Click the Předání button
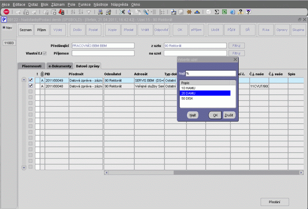This screenshot has width=308, height=209. click(x=275, y=202)
